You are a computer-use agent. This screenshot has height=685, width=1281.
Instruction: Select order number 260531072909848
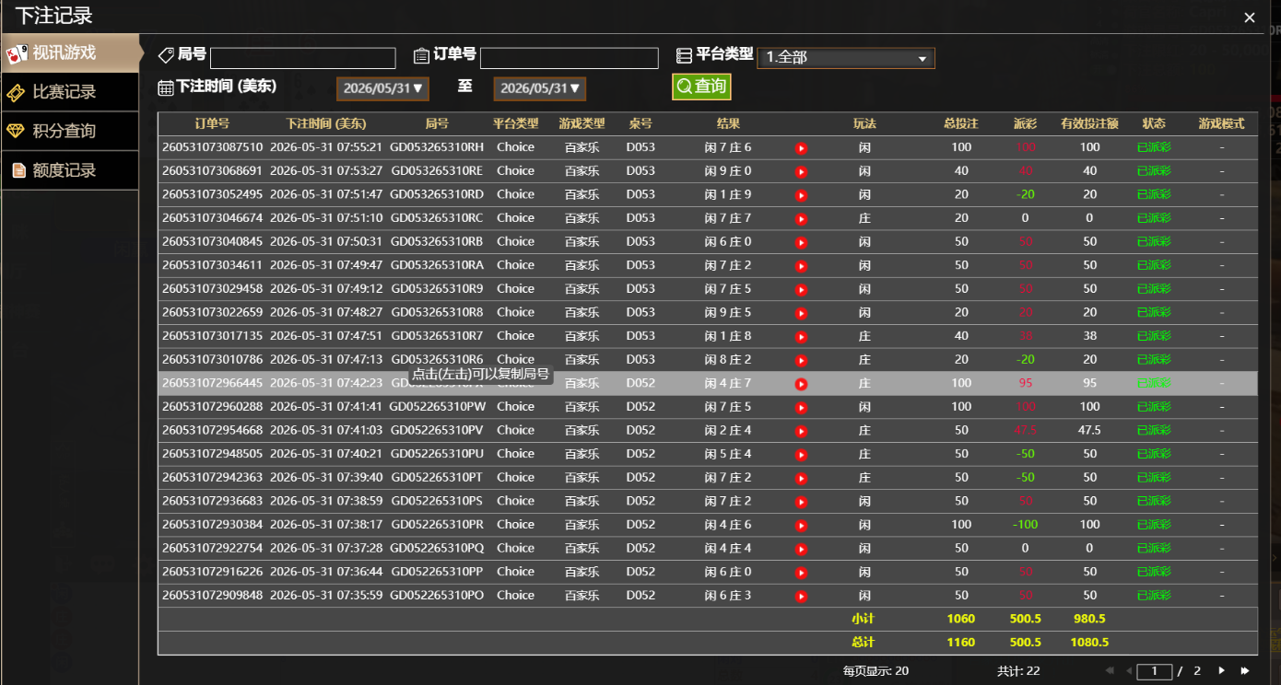pyautogui.click(x=213, y=595)
